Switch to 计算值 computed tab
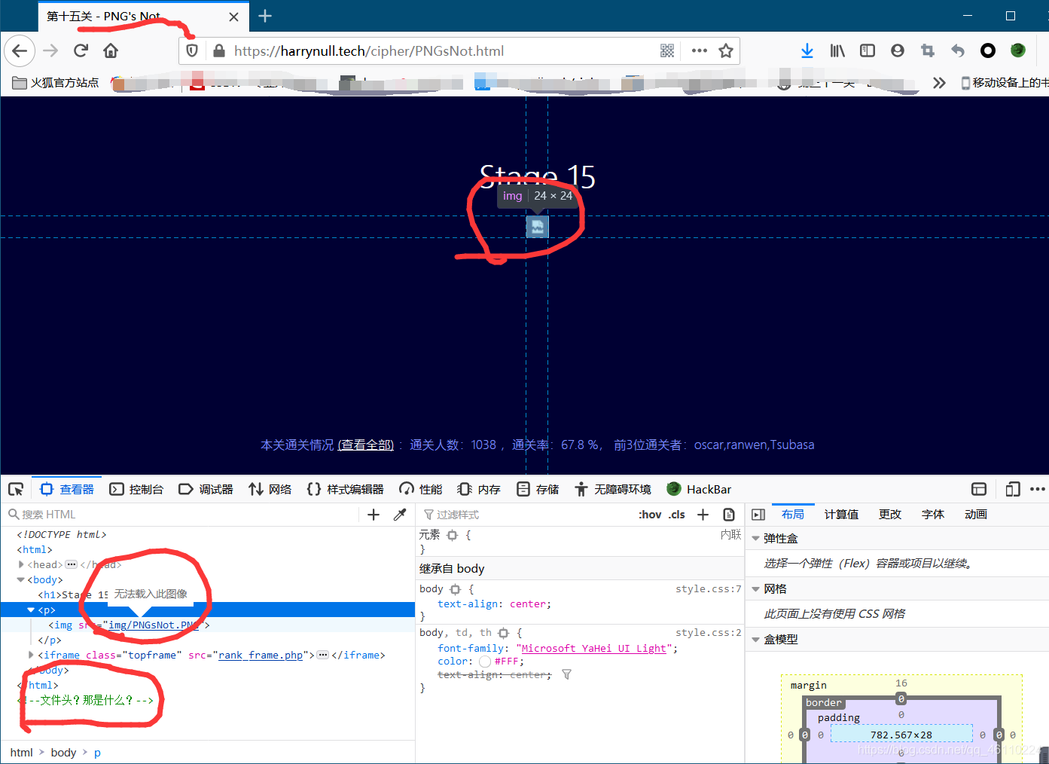This screenshot has width=1049, height=764. 841,515
